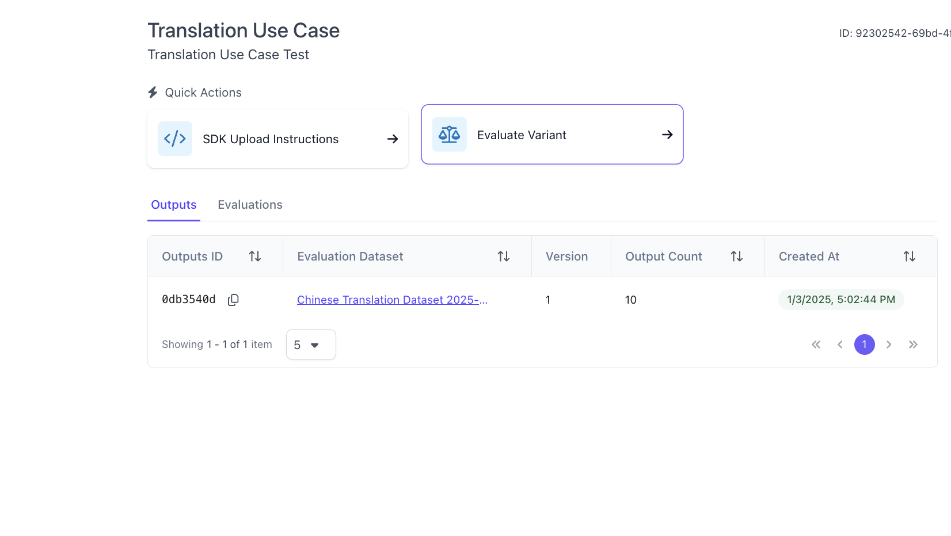Switch to the Evaluations tab

pyautogui.click(x=250, y=205)
